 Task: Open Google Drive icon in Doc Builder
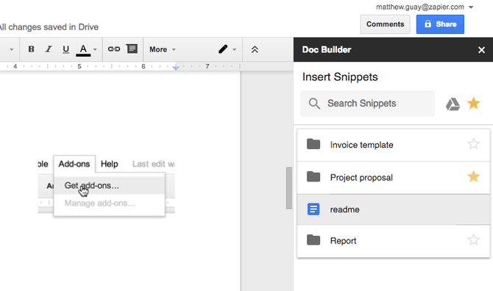453,104
